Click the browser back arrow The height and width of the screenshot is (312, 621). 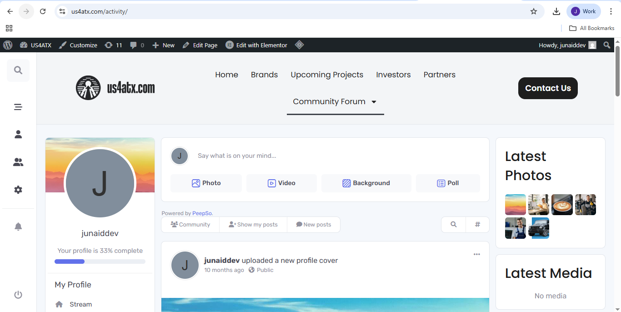click(x=10, y=11)
